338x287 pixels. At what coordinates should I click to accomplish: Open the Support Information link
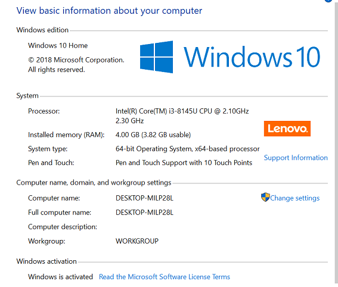296,158
